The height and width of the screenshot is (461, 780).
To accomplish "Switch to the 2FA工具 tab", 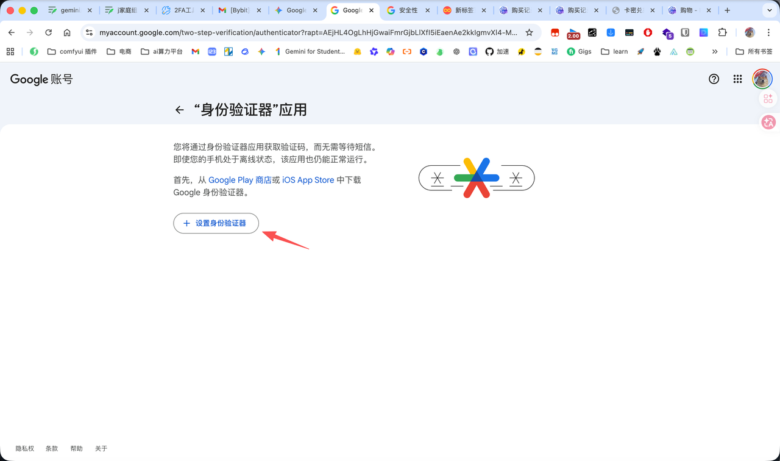I will tap(182, 10).
